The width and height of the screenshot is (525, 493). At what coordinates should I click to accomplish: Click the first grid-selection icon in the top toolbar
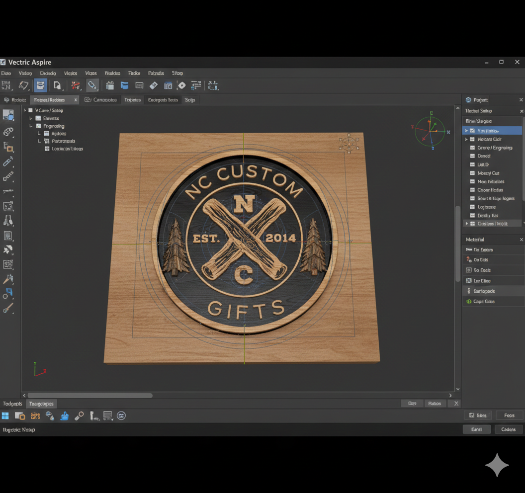(6, 85)
